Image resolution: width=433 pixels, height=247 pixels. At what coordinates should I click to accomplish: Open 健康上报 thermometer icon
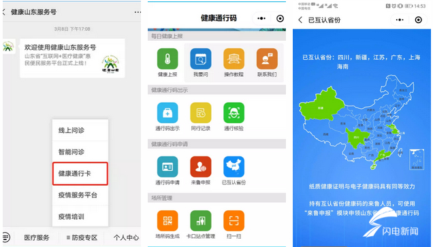click(x=167, y=59)
